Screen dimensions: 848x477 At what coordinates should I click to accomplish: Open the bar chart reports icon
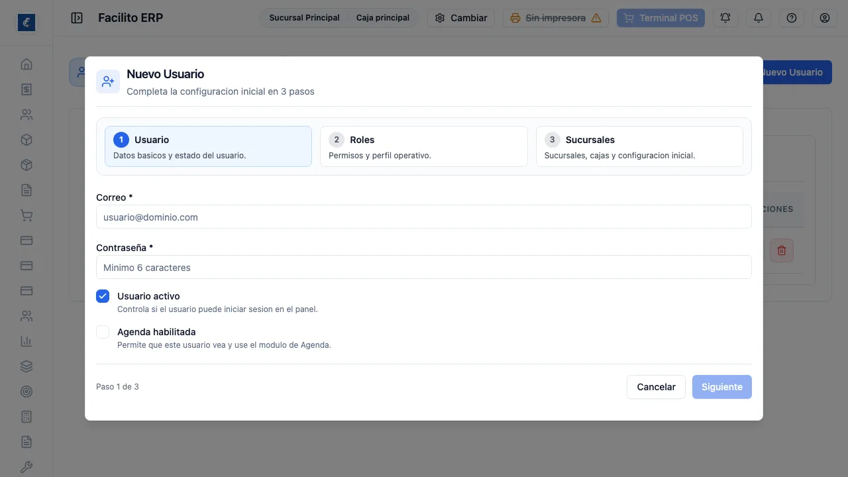(26, 341)
